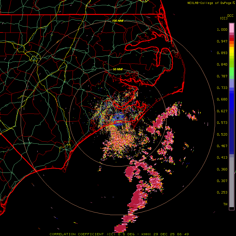This screenshot has width=236, height=236.
Task: Select the 1.000 scale value
Action: click(222, 29)
